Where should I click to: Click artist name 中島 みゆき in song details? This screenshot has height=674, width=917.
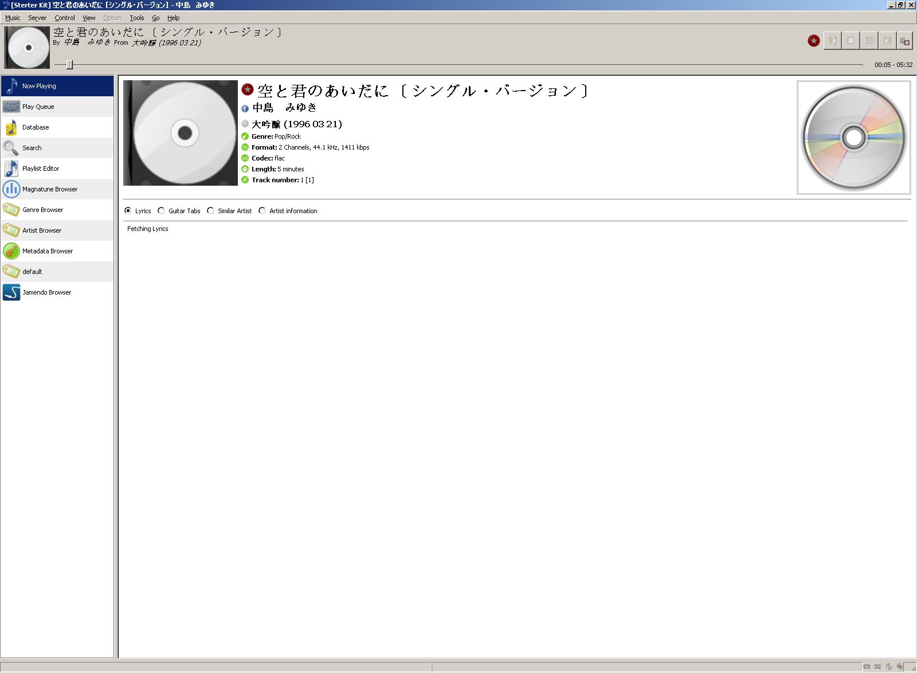click(x=284, y=108)
